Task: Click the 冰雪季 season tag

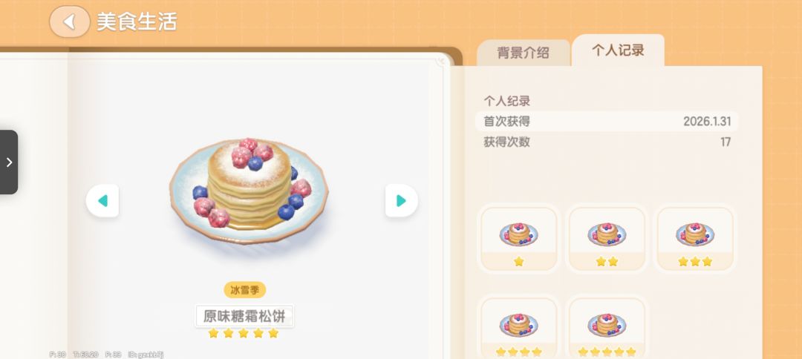Action: (x=244, y=290)
